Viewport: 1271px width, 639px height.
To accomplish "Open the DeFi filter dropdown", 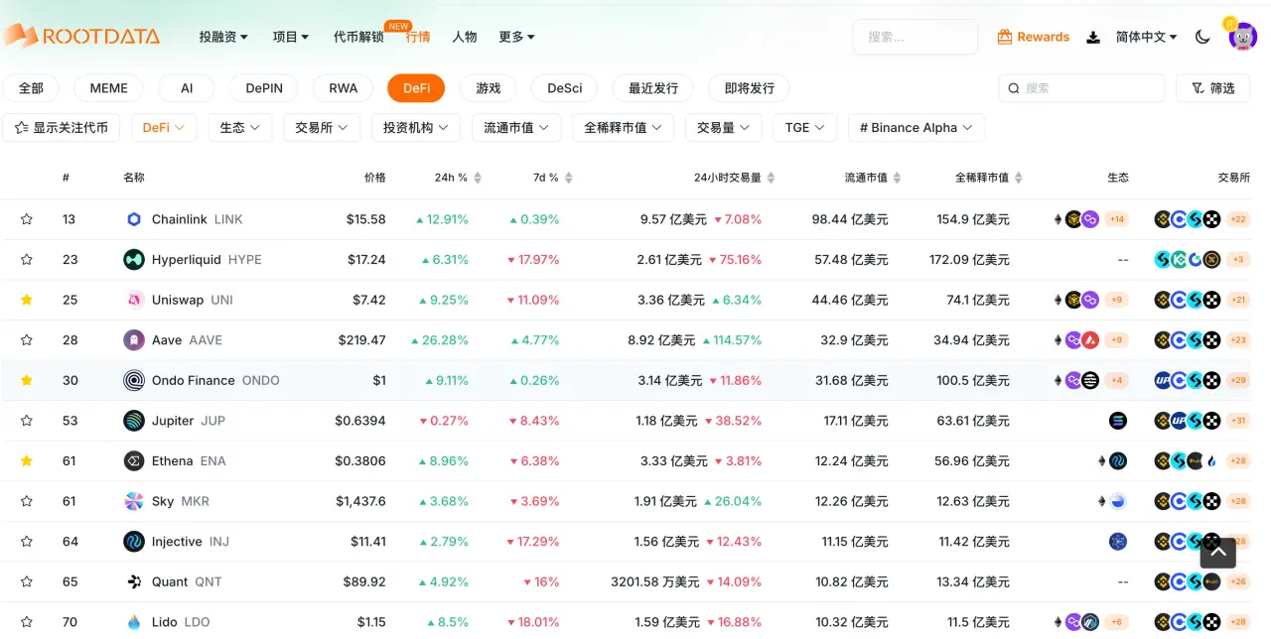I will point(164,128).
